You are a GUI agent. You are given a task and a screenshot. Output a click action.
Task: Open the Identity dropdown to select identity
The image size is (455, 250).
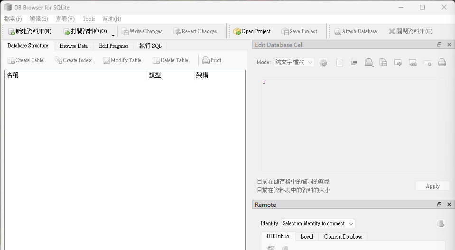click(318, 223)
